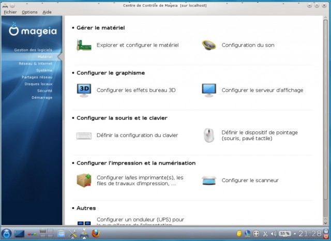Click the scrollbar up arrow
The height and width of the screenshot is (241, 331).
325,18
